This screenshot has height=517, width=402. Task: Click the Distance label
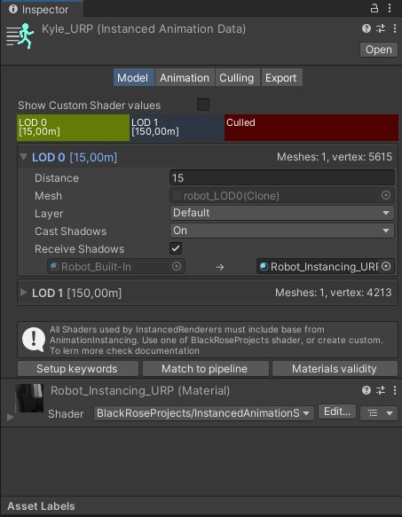[57, 177]
